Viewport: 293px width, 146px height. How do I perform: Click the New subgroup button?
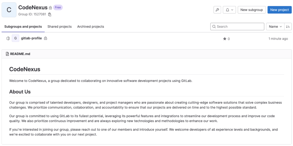point(252,10)
